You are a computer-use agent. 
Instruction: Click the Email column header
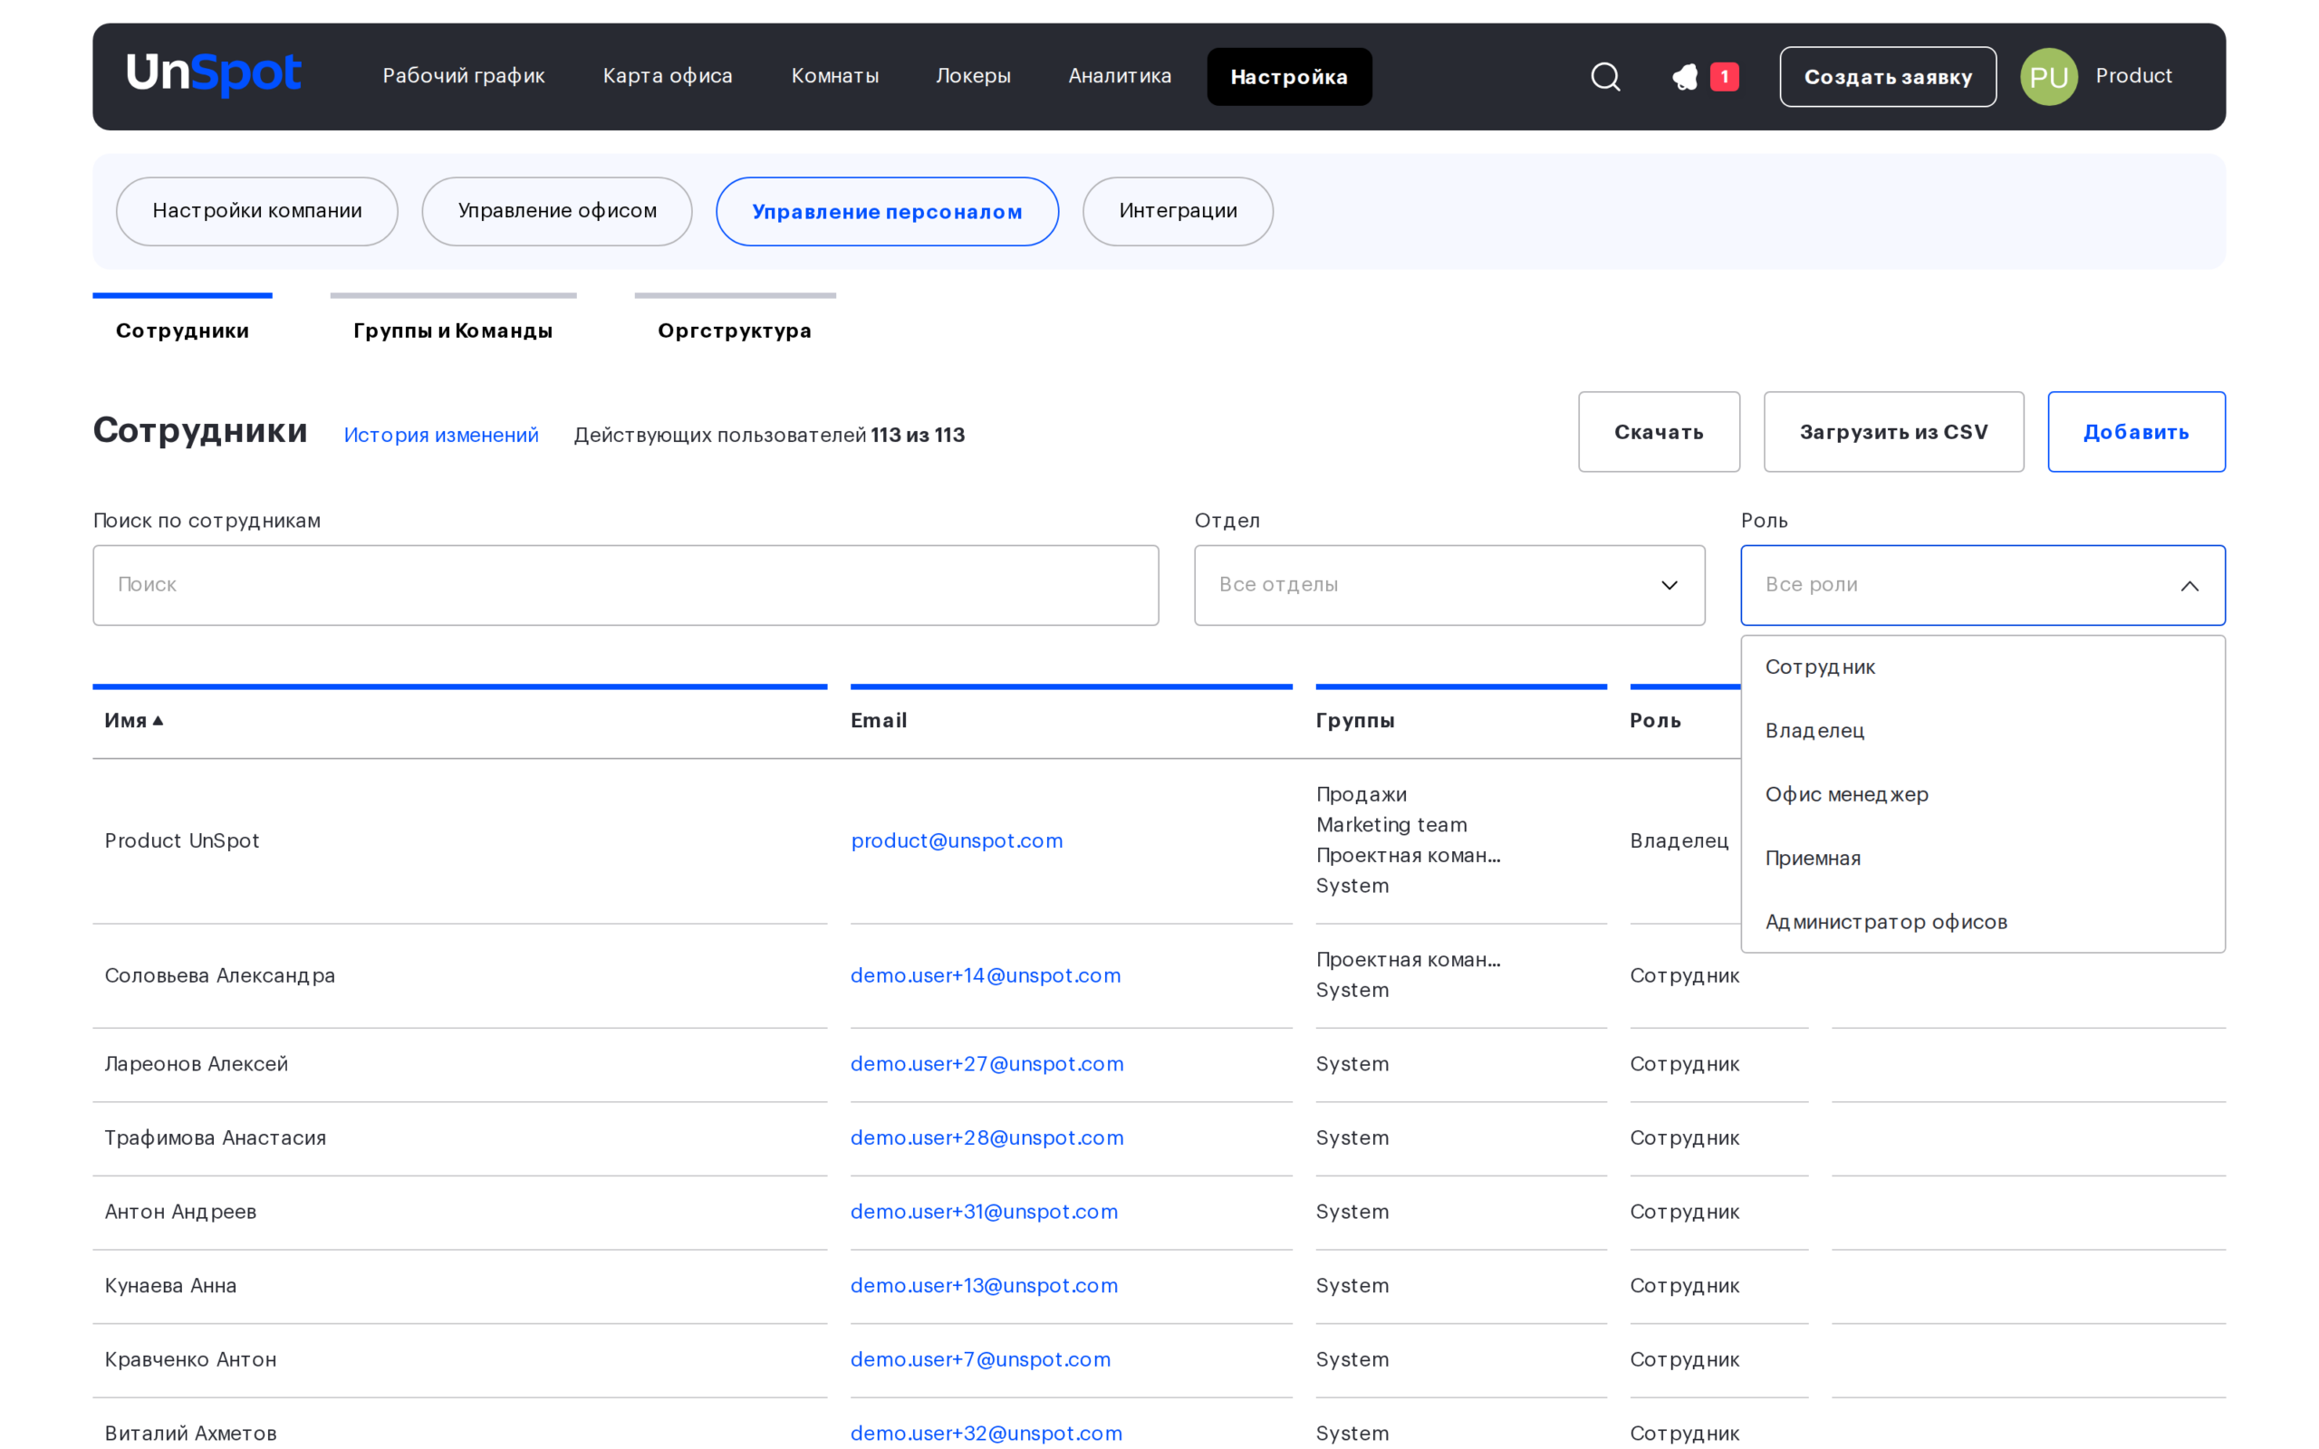879,721
